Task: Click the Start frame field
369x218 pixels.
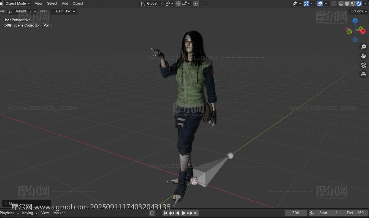Action: (x=328, y=213)
